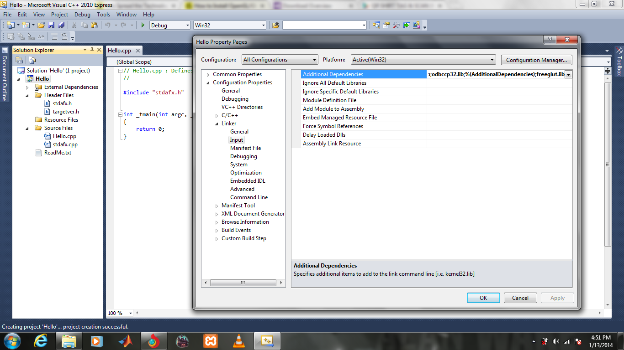Toggle auto-hide pin on Solution Explorer
Screen dimensions: 624x350
(x=92, y=50)
